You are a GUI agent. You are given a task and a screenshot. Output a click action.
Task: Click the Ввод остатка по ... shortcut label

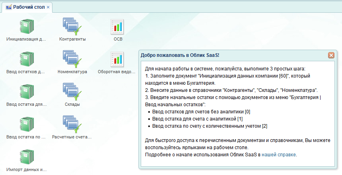pos(26,137)
